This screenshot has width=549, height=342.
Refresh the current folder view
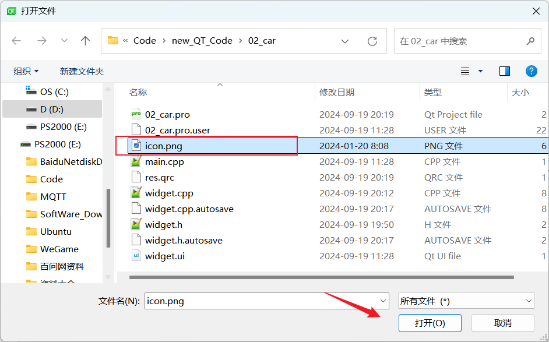point(372,41)
